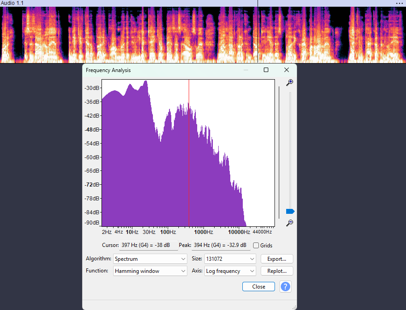Click the Peak readout field
This screenshot has height=310, width=406.
click(221, 246)
